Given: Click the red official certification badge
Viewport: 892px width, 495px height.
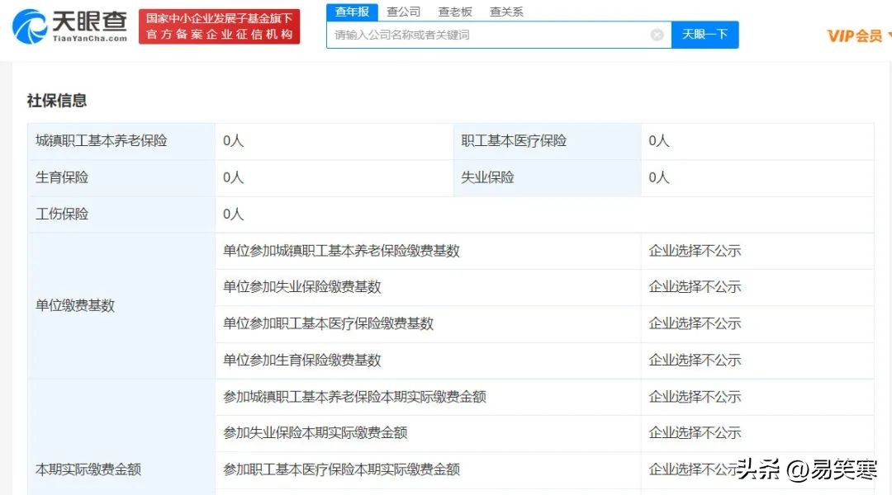Looking at the screenshot, I should [218, 24].
